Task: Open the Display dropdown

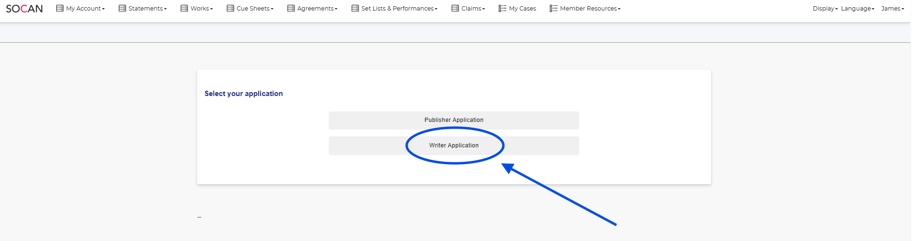Action: pos(825,9)
